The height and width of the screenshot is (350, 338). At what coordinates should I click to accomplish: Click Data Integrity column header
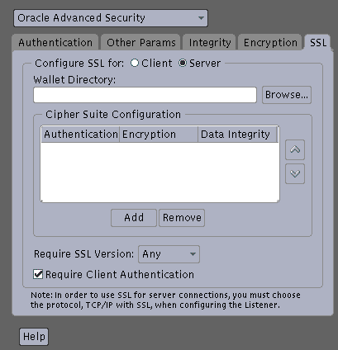point(237,135)
